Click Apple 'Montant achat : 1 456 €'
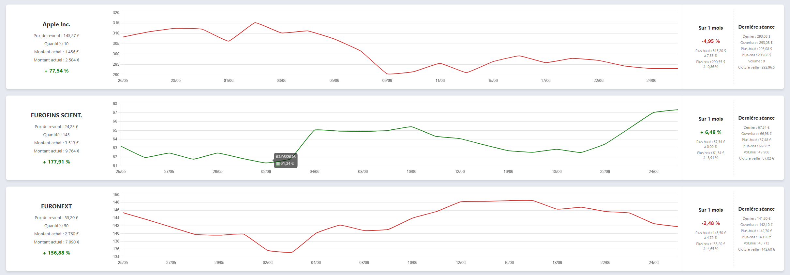The width and height of the screenshot is (790, 275). [x=56, y=52]
